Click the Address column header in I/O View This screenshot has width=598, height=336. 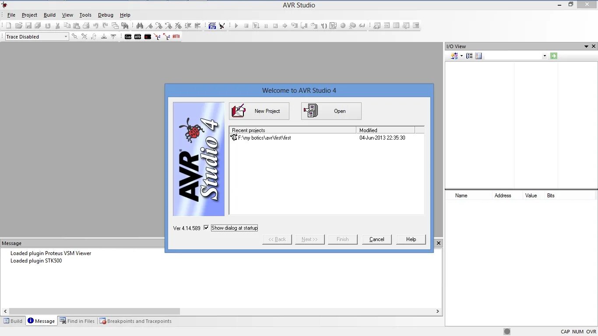tap(507, 196)
